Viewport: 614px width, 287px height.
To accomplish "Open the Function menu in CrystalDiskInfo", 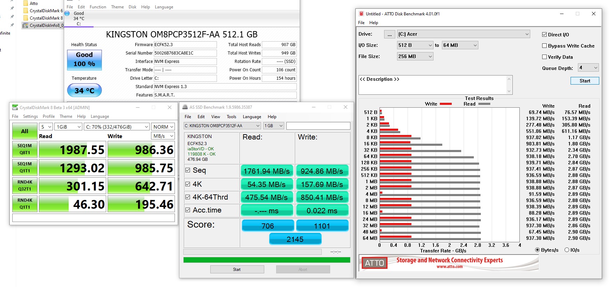I will coord(98,7).
